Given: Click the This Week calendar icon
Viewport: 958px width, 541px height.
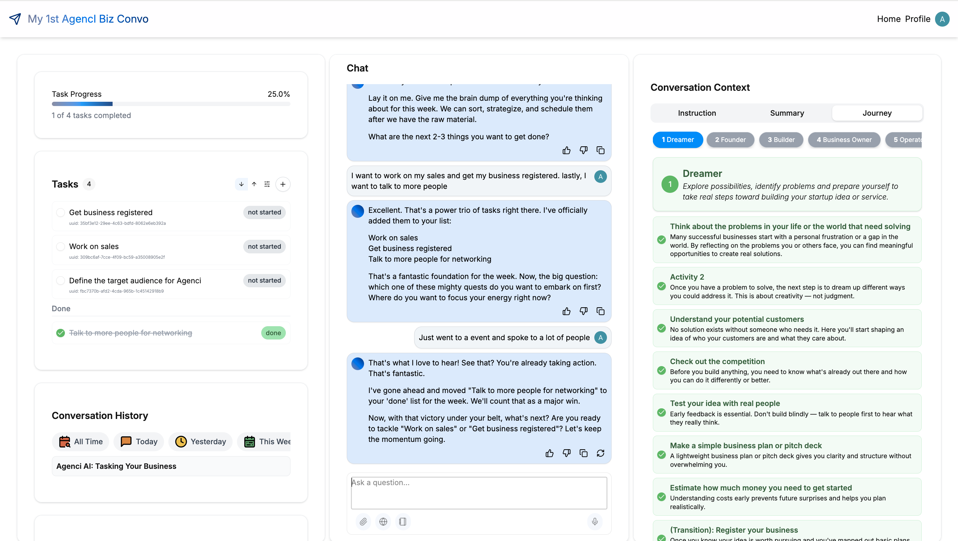Looking at the screenshot, I should click(x=250, y=442).
